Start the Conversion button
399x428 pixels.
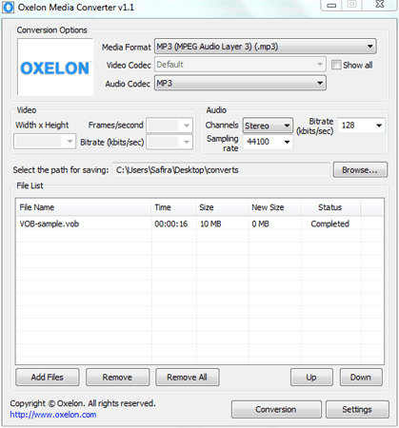pos(276,409)
